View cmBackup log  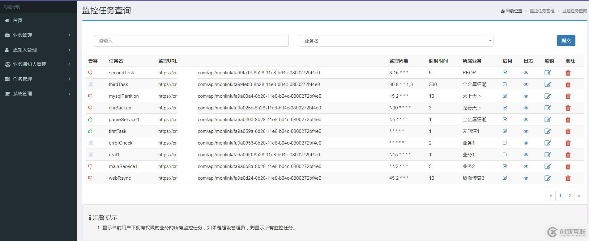coord(526,108)
